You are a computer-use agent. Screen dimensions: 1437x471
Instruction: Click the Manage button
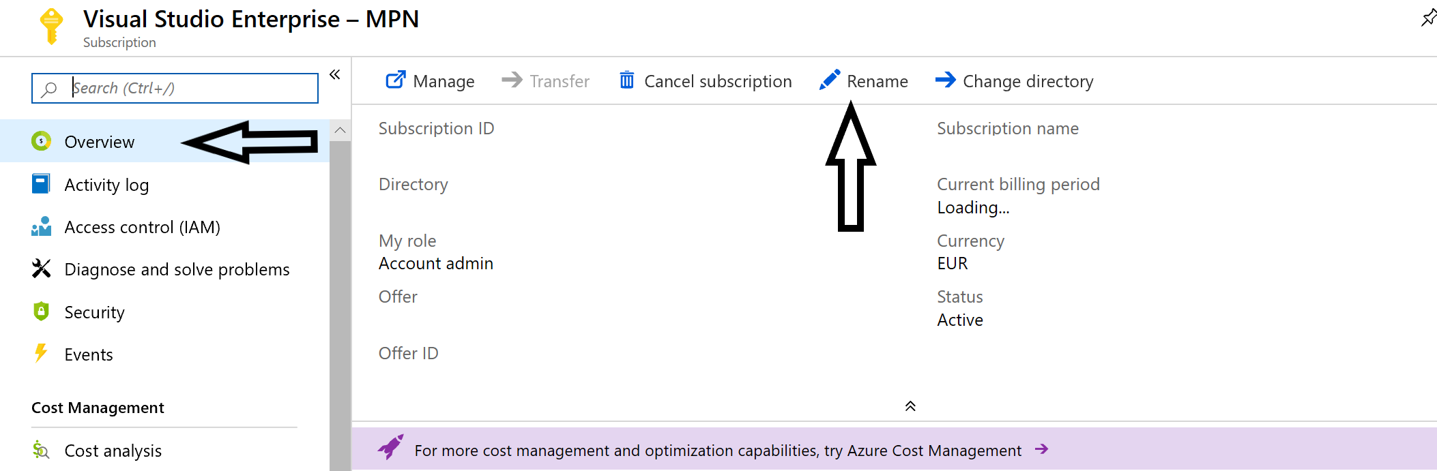click(x=430, y=81)
